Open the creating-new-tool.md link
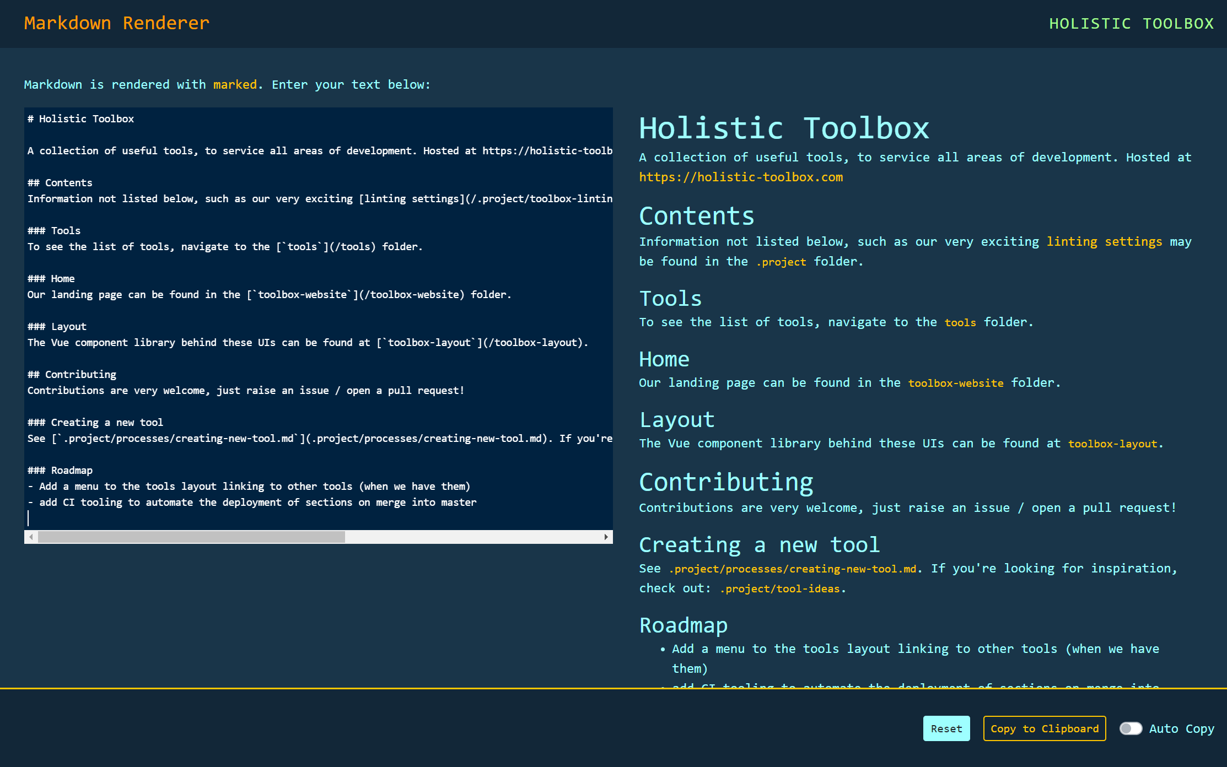The image size is (1227, 767). point(793,569)
